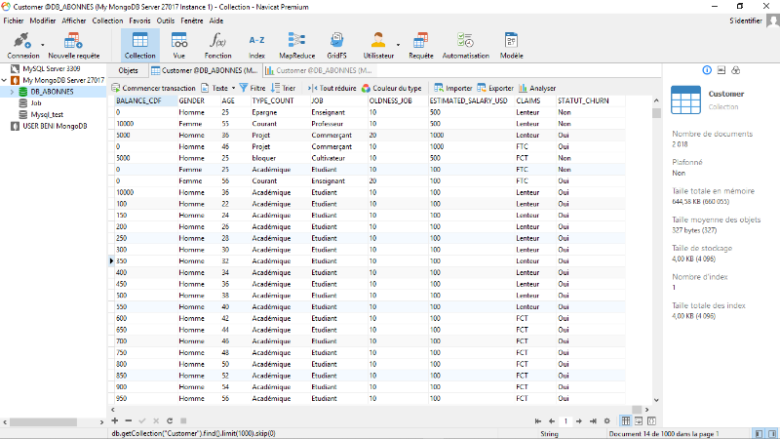This screenshot has width=780, height=439.
Task: Open the Automatisation tool
Action: point(465,45)
